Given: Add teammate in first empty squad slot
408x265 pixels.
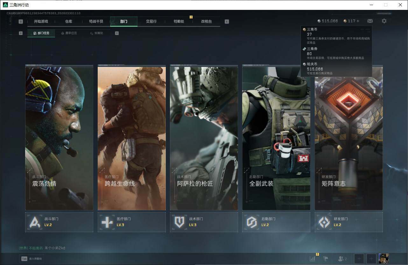Looking at the screenshot, I should click(359, 259).
